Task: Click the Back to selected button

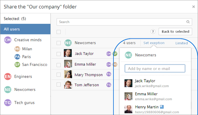Action: coord(176,31)
